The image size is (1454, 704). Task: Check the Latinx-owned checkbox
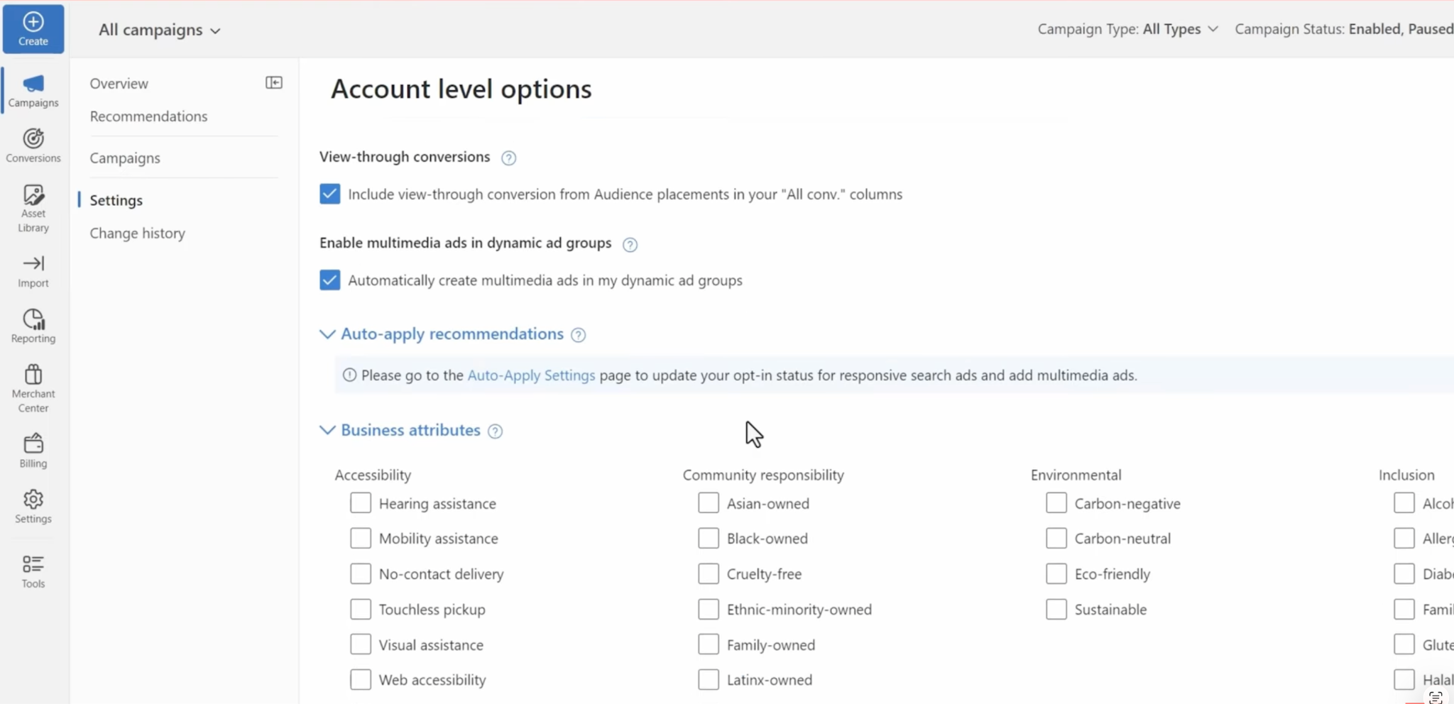[x=709, y=679]
